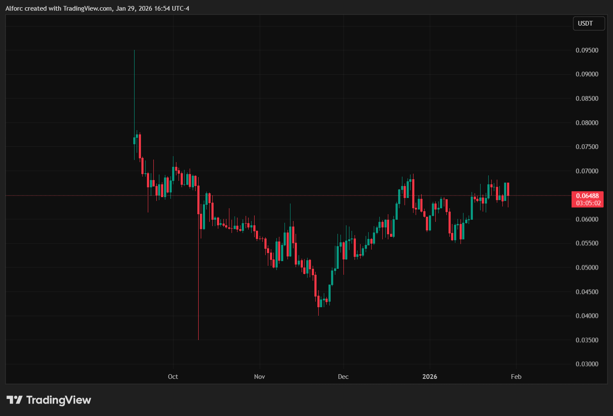
Task: Click the chart attribution header text
Action: 97,9
